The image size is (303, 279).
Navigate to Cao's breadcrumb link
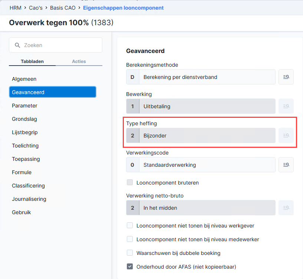(x=36, y=8)
